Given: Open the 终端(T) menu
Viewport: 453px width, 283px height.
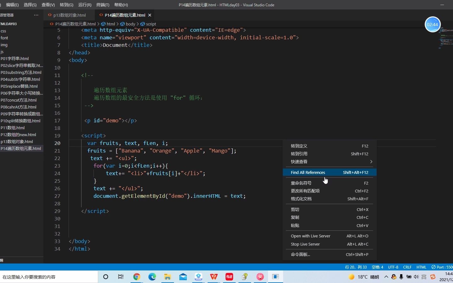Looking at the screenshot, I should pyautogui.click(x=103, y=5).
